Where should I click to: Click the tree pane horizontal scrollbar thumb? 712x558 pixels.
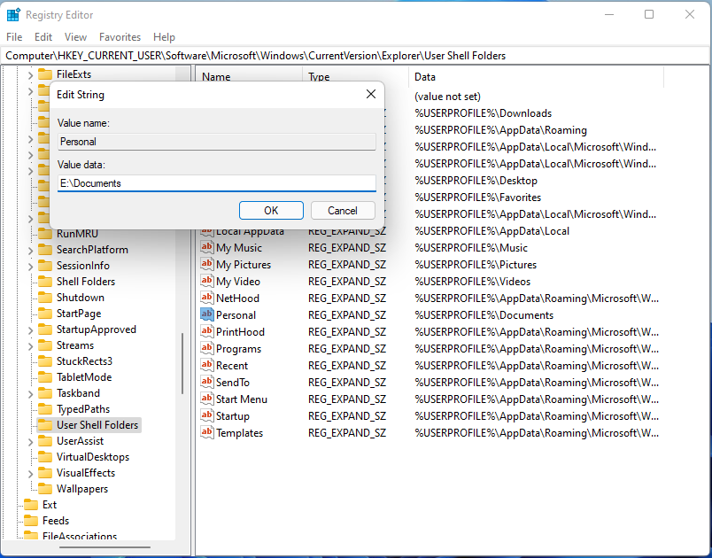(104, 547)
